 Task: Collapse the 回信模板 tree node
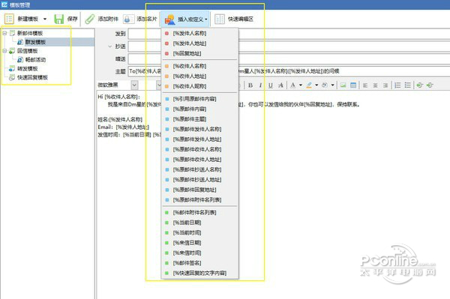coord(4,51)
